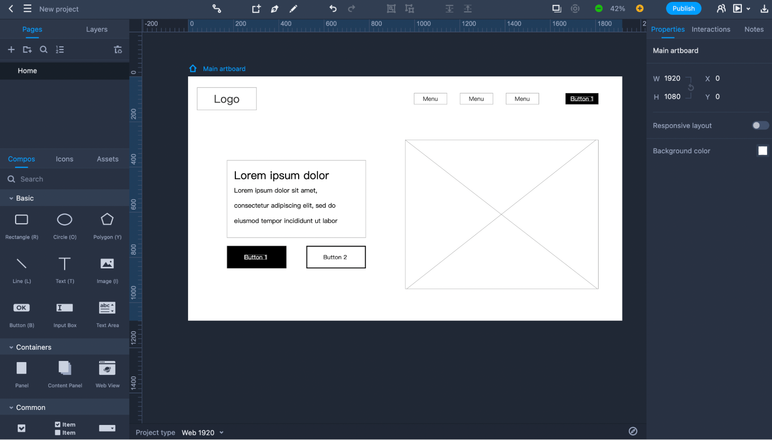Choose the Line (L) component
Viewport: 772px width, 440px height.
click(x=22, y=271)
